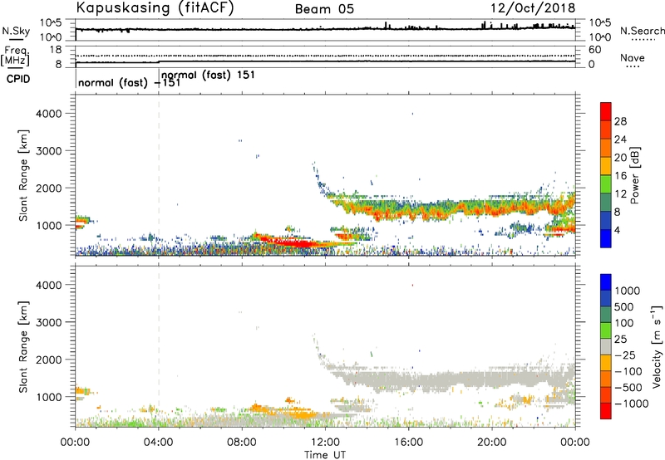Click the red swatch of the power color bar

click(x=606, y=111)
